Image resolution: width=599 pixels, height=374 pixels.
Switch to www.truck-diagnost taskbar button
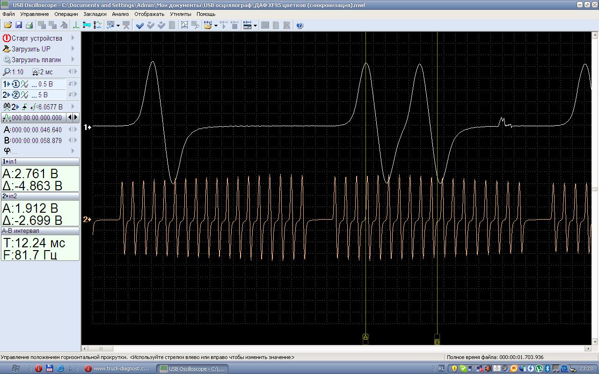[x=117, y=368]
